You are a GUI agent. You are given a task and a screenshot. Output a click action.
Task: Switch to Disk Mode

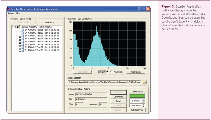(x=50, y=22)
